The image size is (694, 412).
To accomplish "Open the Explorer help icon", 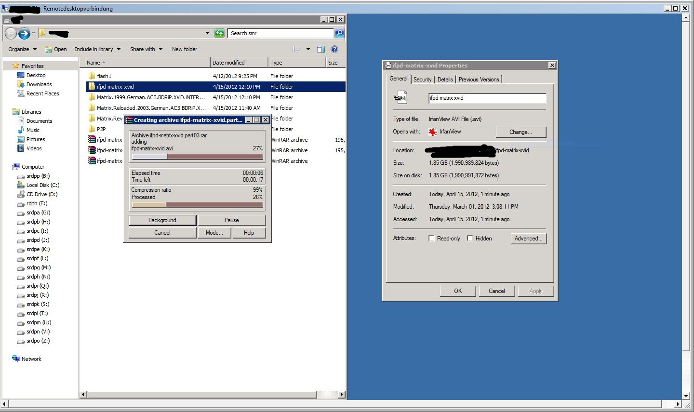I will (x=334, y=49).
